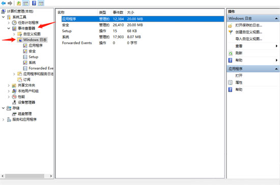Expand the 应用程序和服务日志 node
The width and height of the screenshot is (280, 185).
click(14, 74)
